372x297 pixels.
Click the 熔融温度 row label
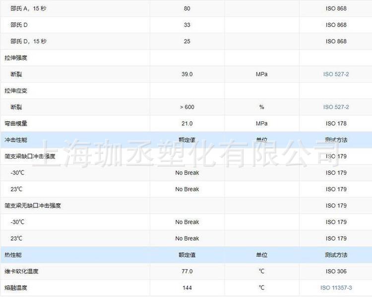coord(16,288)
